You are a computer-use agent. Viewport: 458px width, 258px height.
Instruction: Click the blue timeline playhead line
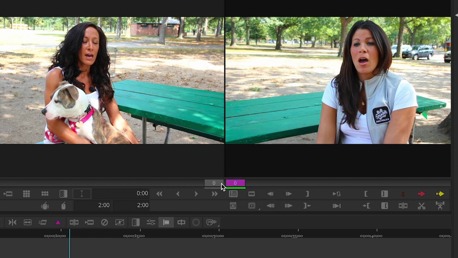pyautogui.click(x=70, y=244)
